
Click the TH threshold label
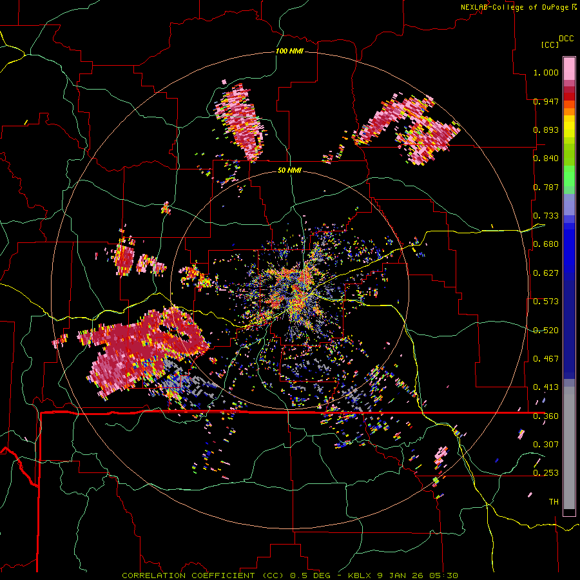pos(554,502)
